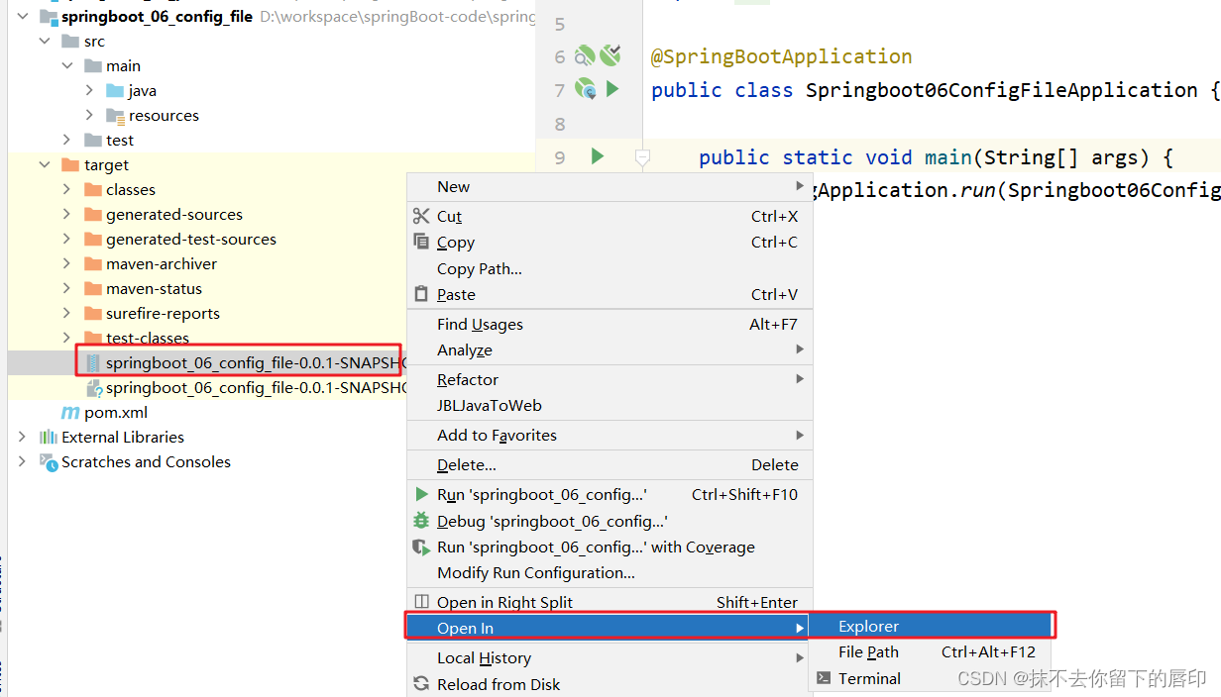Click the green Run triangle in menu
This screenshot has height=697, width=1221.
point(421,494)
